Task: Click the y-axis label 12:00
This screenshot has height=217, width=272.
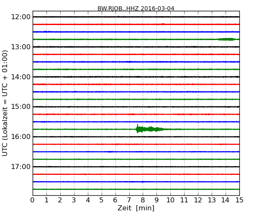Action: (21, 17)
